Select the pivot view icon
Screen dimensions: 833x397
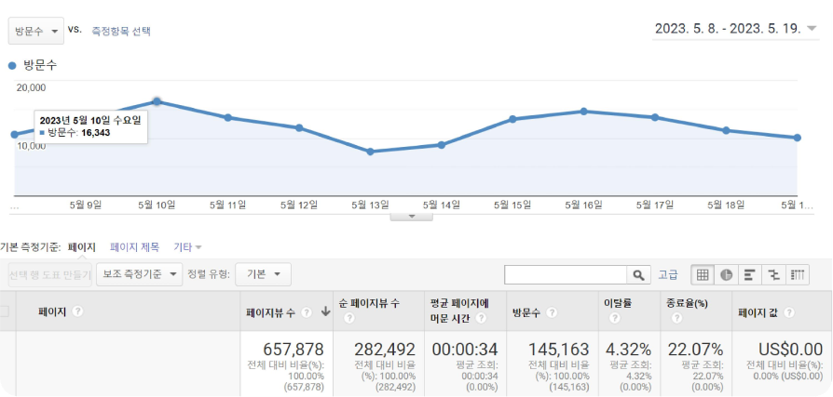798,274
